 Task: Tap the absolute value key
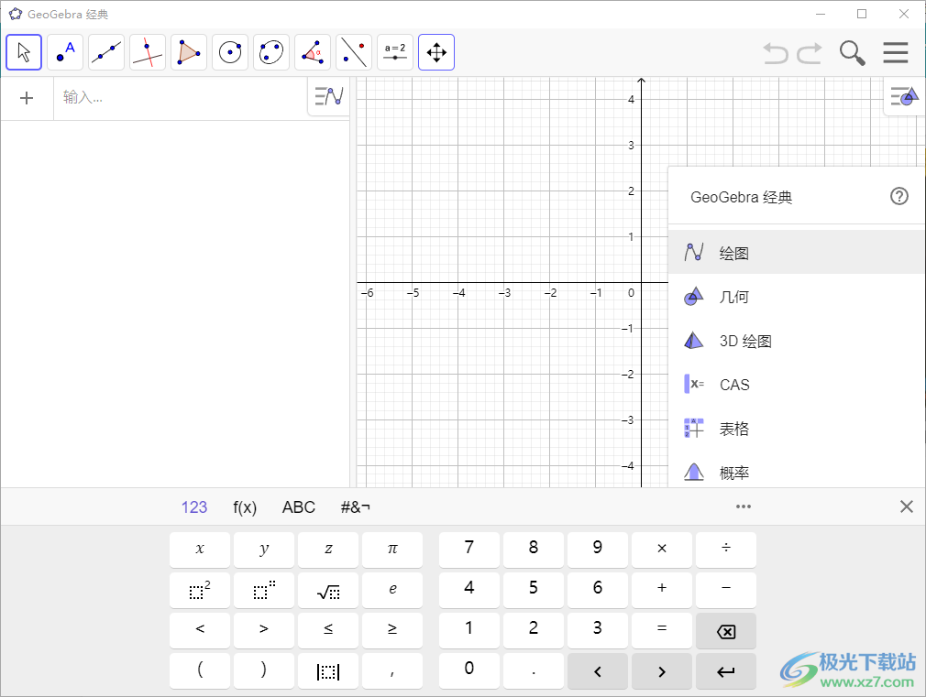click(328, 670)
